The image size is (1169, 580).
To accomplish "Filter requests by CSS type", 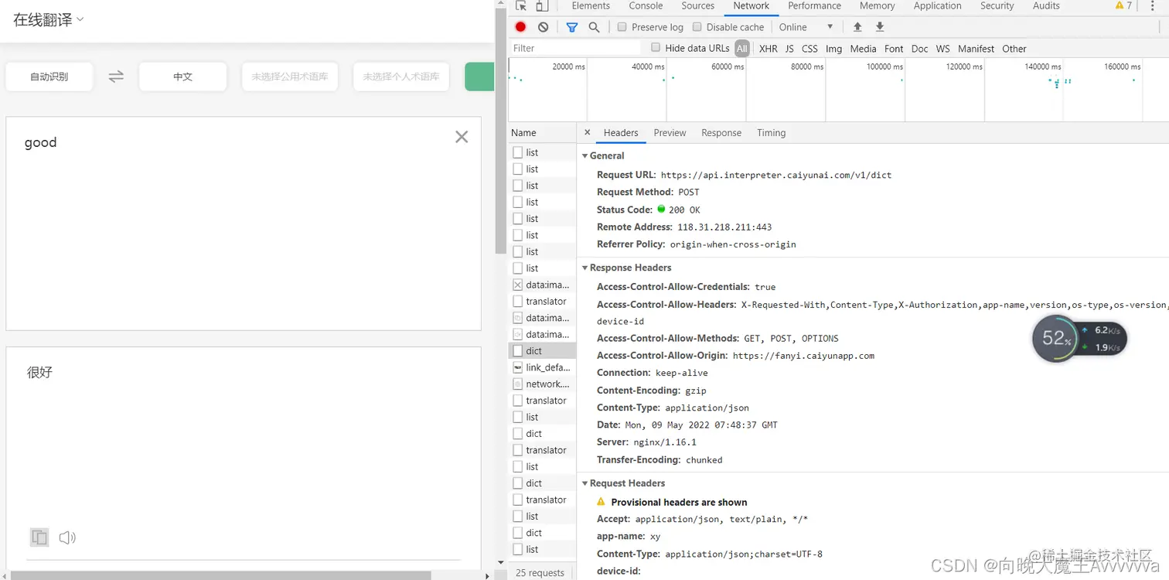I will (x=809, y=48).
